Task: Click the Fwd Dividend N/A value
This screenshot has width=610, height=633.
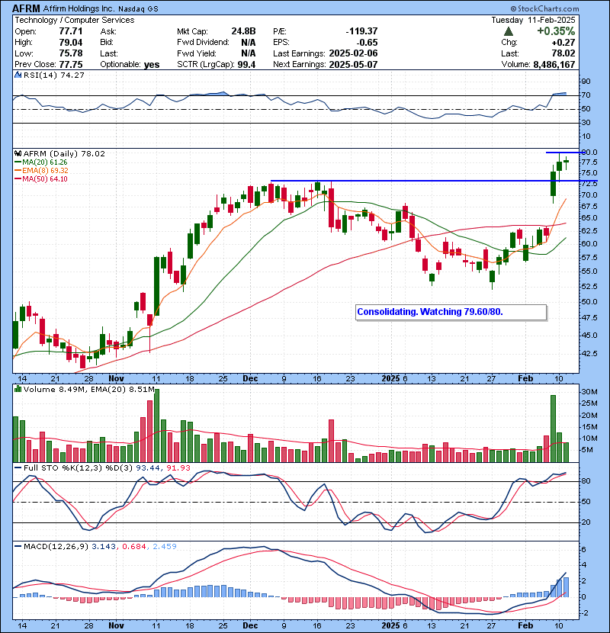Action: pos(249,43)
